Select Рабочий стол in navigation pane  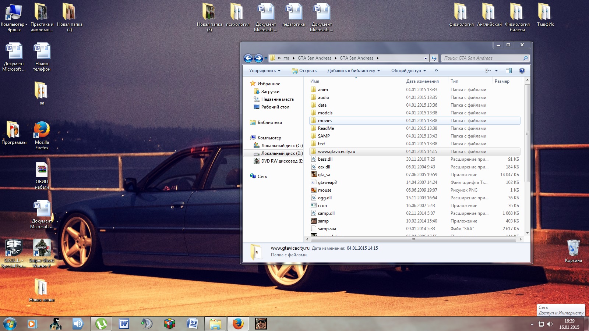[275, 107]
